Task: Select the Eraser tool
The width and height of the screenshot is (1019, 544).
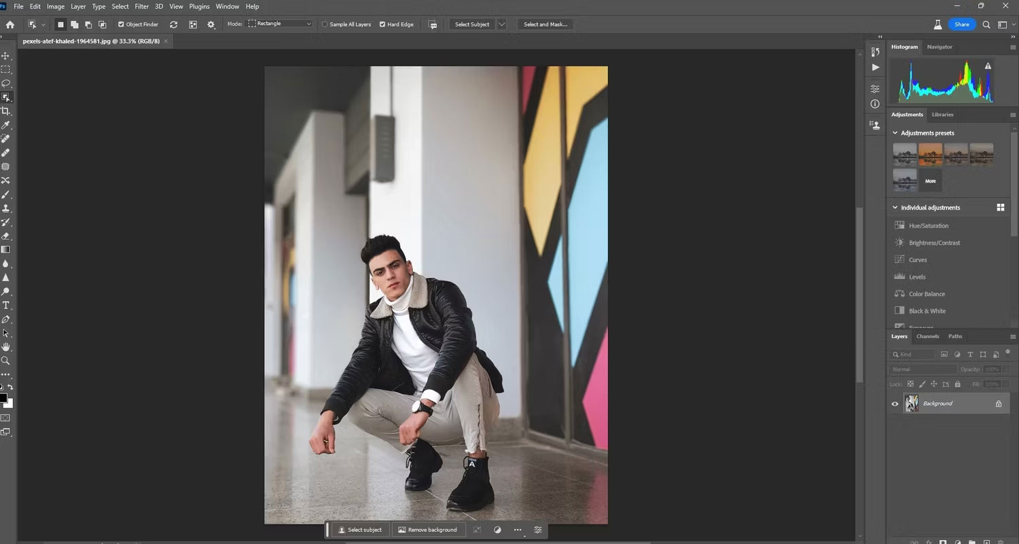Action: (x=5, y=236)
